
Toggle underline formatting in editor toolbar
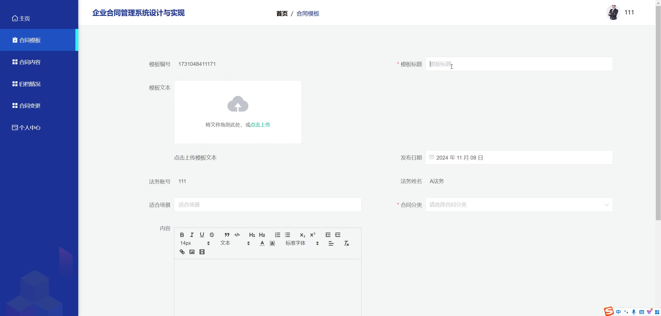[x=202, y=235]
